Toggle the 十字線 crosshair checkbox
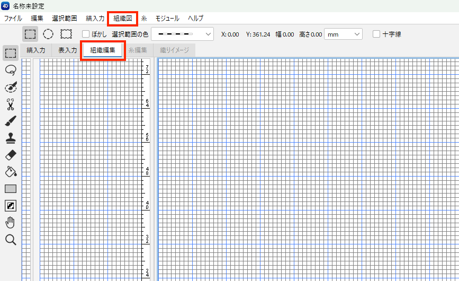 click(x=376, y=34)
